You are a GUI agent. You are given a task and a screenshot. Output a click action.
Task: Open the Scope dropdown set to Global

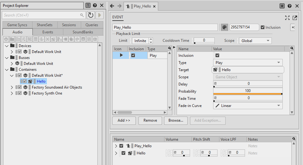point(255,41)
